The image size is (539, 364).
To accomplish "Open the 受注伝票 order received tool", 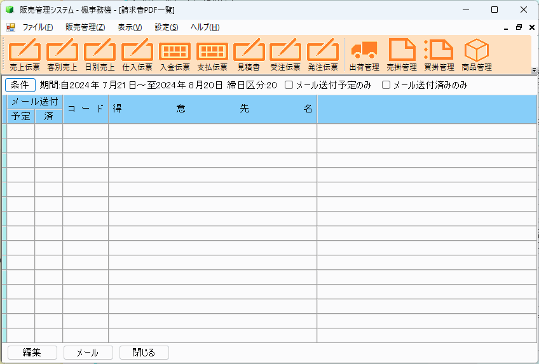I will [x=285, y=55].
